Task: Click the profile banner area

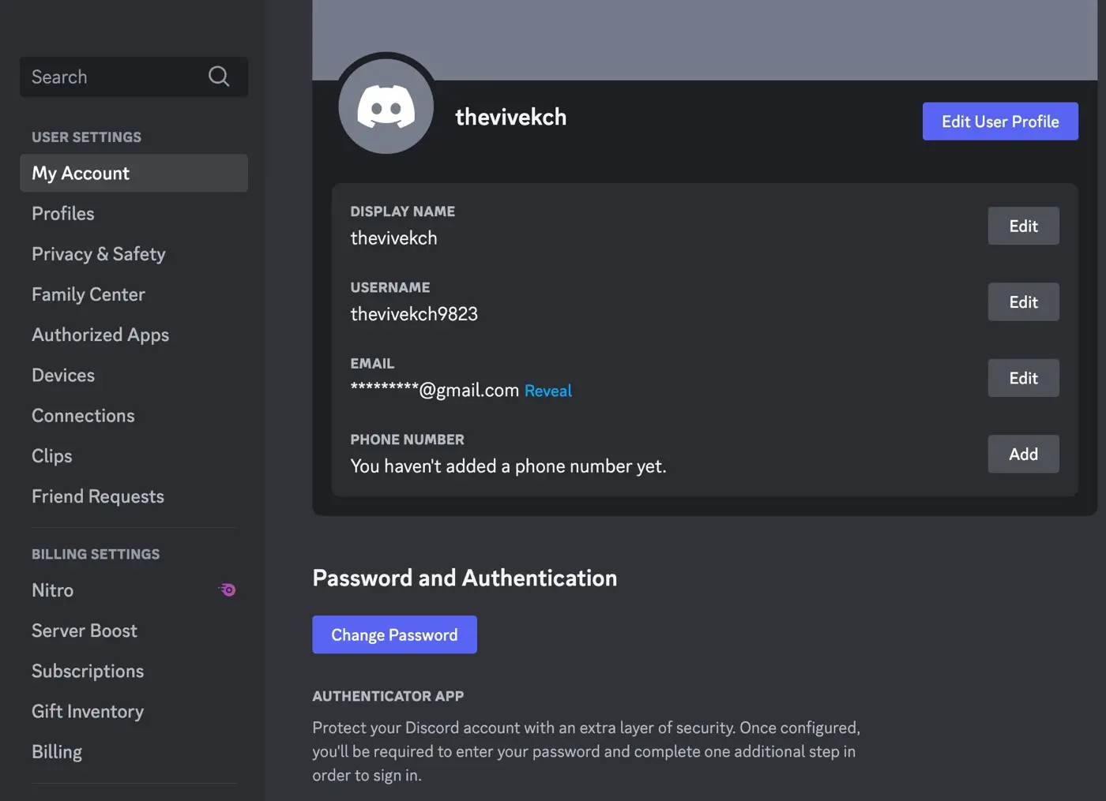Action: click(x=705, y=39)
